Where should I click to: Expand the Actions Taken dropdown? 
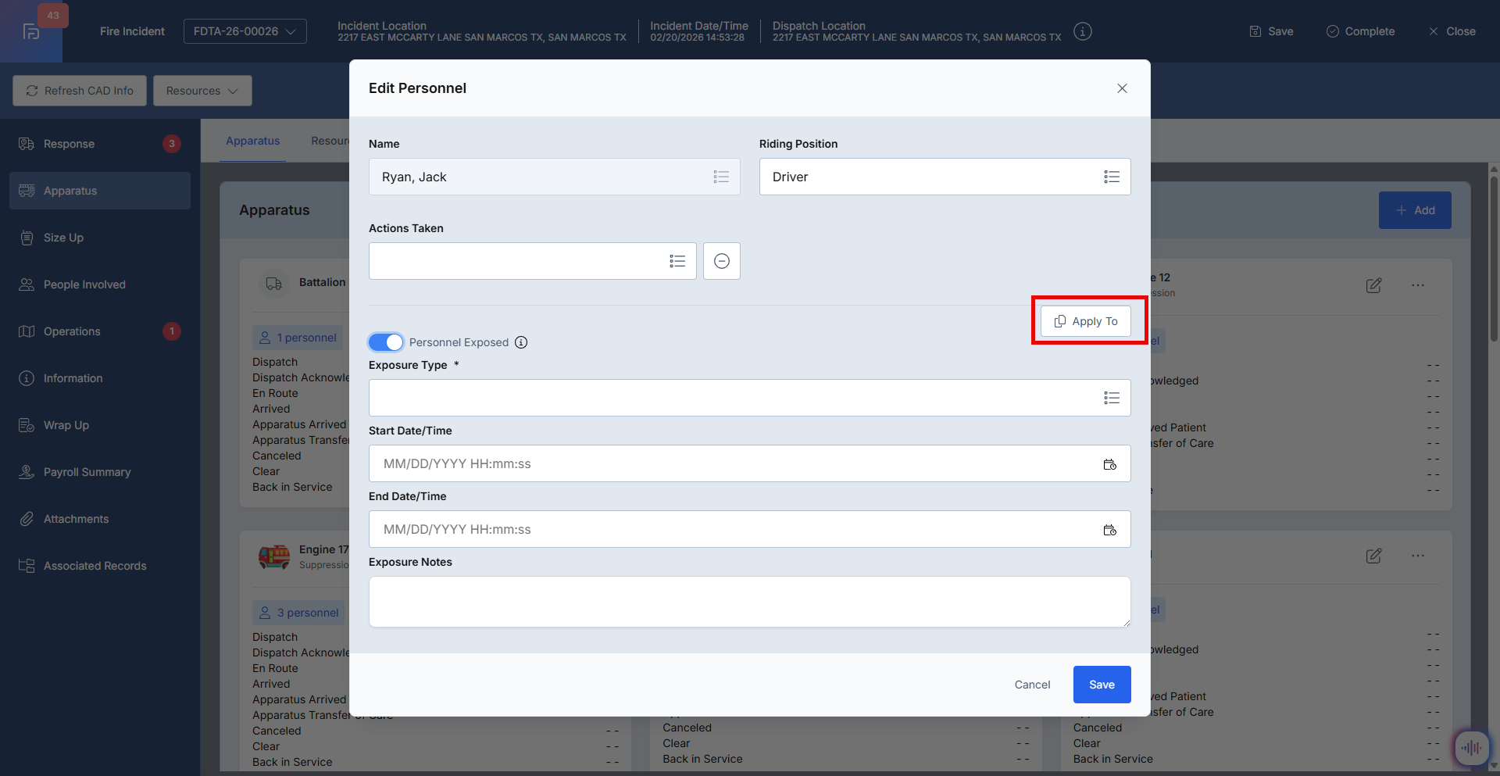tap(677, 261)
